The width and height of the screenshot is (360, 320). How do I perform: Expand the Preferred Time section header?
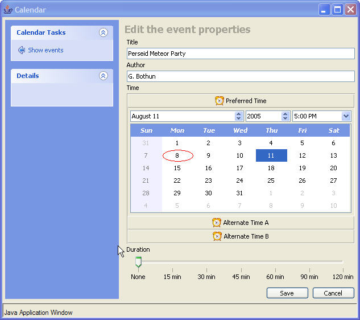click(x=241, y=101)
